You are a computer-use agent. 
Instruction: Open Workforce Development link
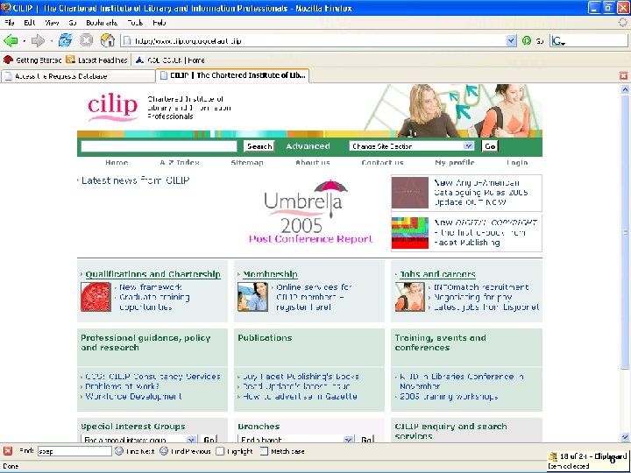coord(133,396)
